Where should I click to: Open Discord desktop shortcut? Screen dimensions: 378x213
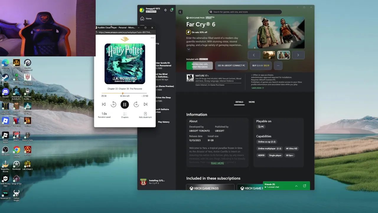click(5, 93)
